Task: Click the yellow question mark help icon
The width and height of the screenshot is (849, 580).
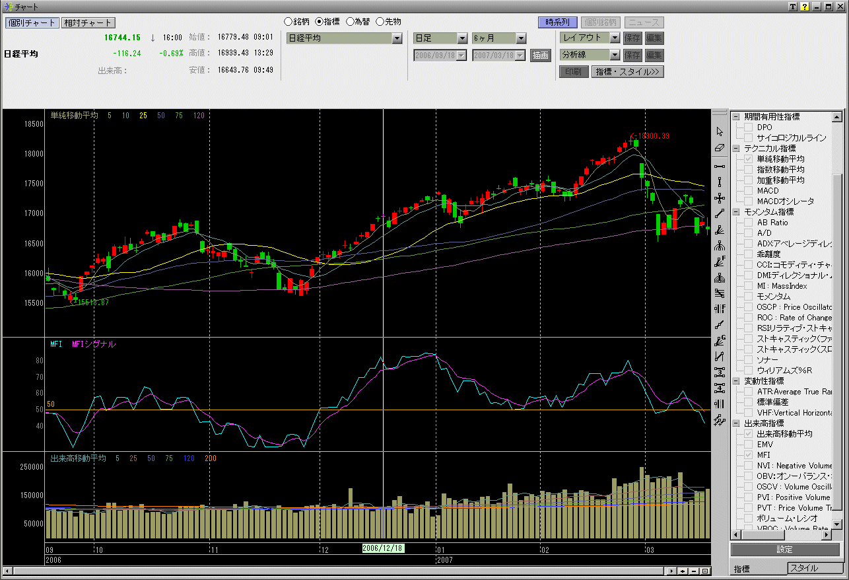Action: click(x=805, y=7)
